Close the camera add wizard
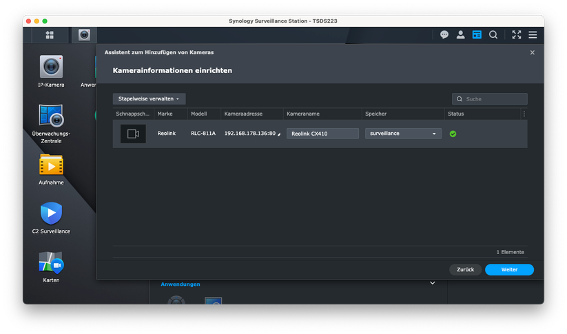This screenshot has height=334, width=567. 533,52
